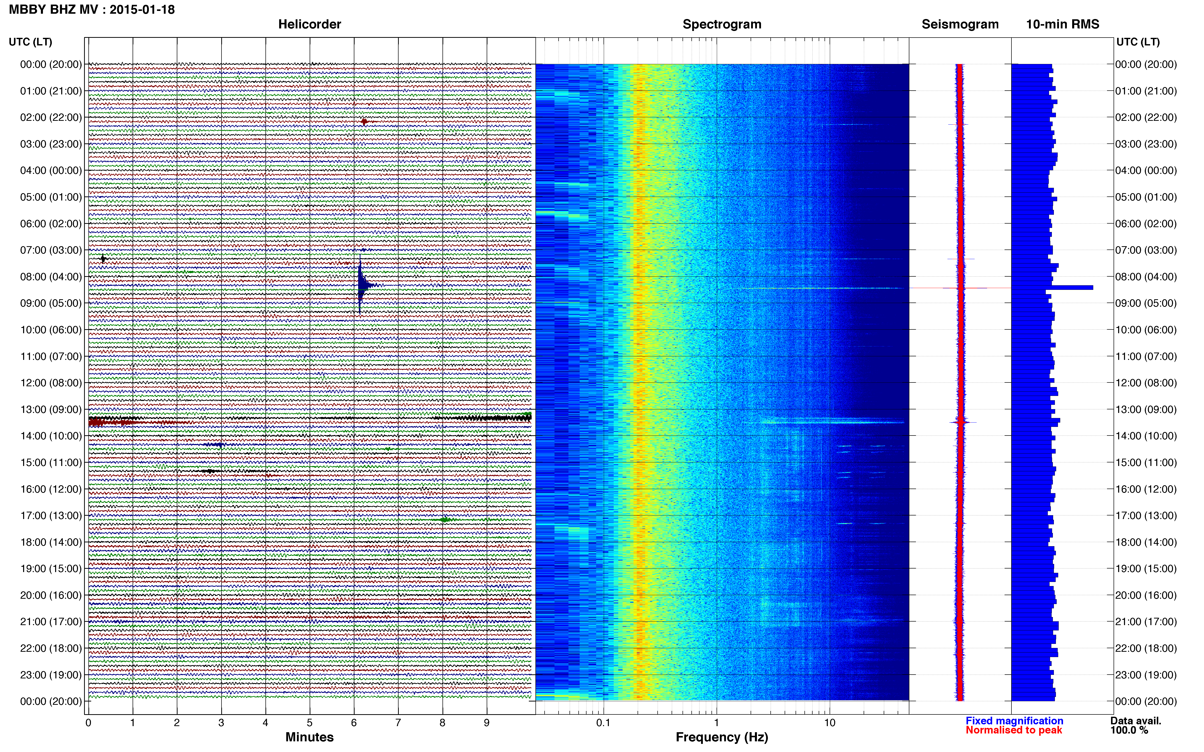Screen dimensions: 1204x752
Task: Click the '0.1' frequency tick label
Action: [603, 723]
